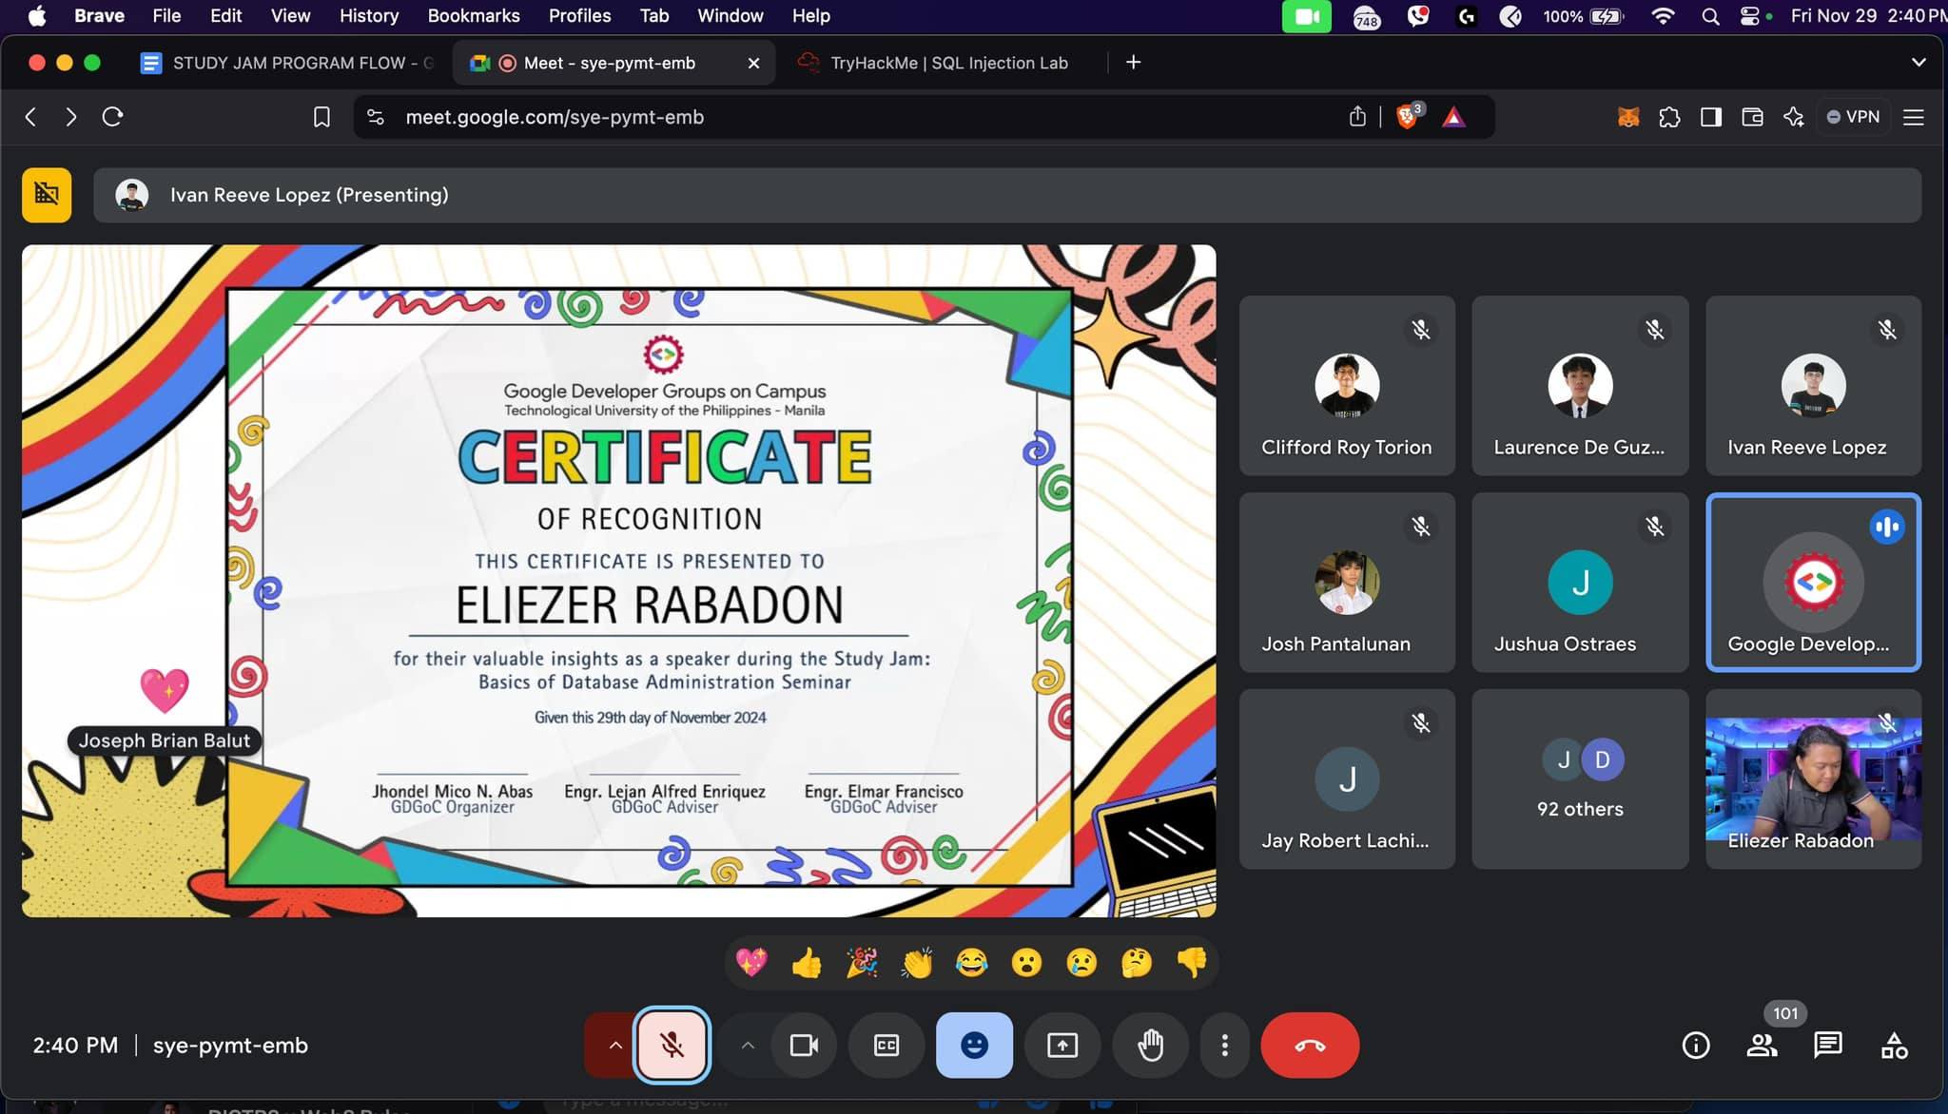Expand the tab search dropdown chevron
The width and height of the screenshot is (1948, 1114).
coord(1919,62)
